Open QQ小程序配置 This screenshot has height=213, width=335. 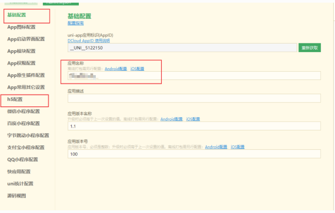pos(23,160)
